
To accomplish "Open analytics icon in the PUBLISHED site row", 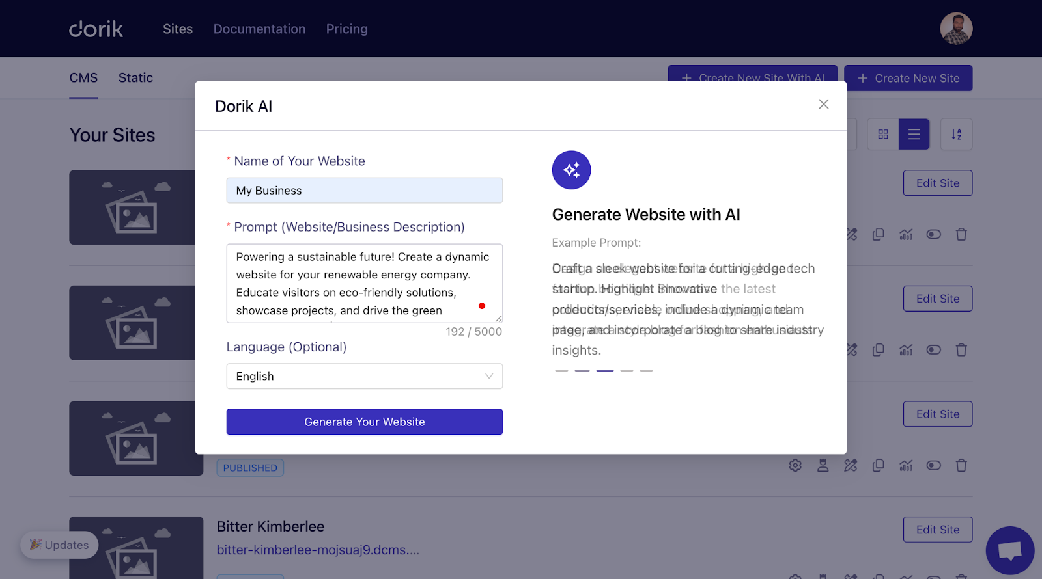I will (906, 465).
